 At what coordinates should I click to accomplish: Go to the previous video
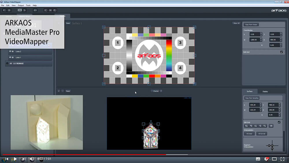pos(7,159)
